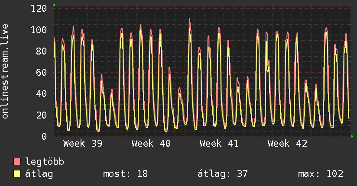Click the green arrow atop the y-axis
This screenshot has width=357, height=186.
point(54,5)
